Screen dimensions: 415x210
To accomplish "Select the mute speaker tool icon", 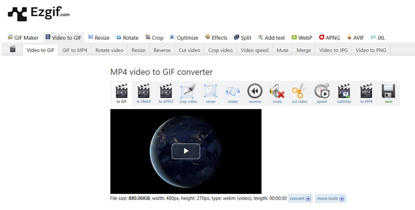I will click(x=277, y=94).
